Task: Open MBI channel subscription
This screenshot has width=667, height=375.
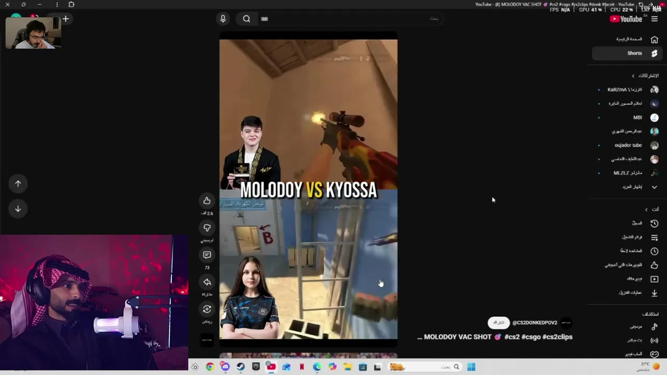Action: (628, 118)
